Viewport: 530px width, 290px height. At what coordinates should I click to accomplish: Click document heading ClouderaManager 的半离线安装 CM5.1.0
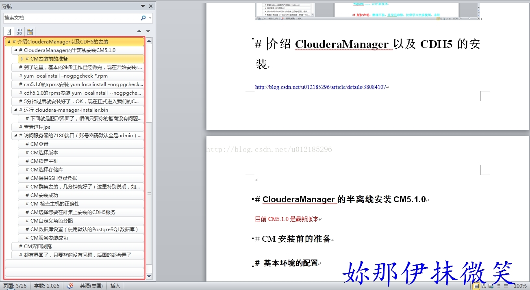click(340, 199)
